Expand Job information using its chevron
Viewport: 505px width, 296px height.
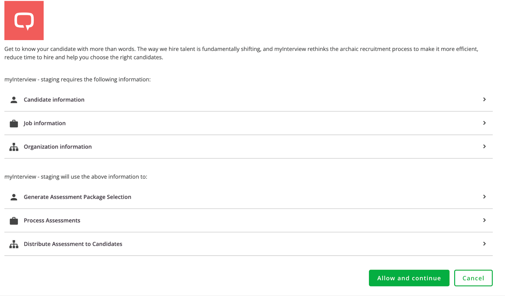pyautogui.click(x=484, y=123)
